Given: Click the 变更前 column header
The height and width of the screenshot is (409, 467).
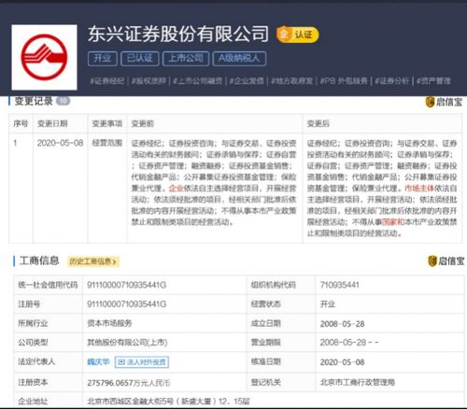Looking at the screenshot, I should 143,123.
